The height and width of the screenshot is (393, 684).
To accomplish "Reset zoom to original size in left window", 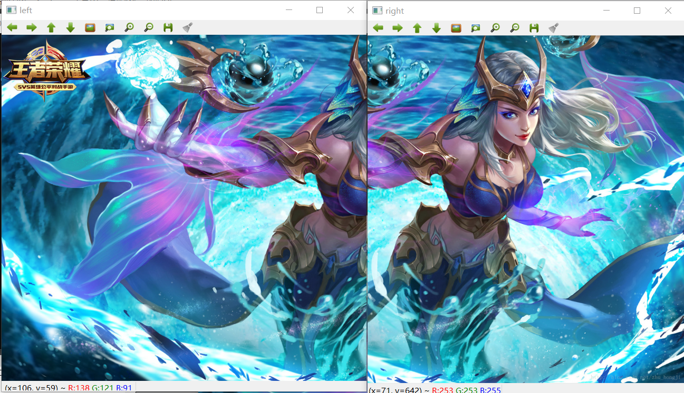I will tap(90, 27).
